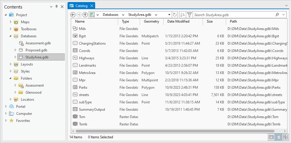Open the StudyArea.gdb path dropdown
Image resolution: width=291 pixels, height=143 pixels.
(x=156, y=15)
